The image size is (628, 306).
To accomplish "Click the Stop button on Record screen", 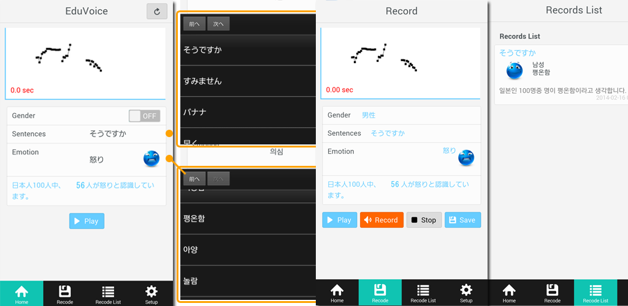I will tap(424, 220).
